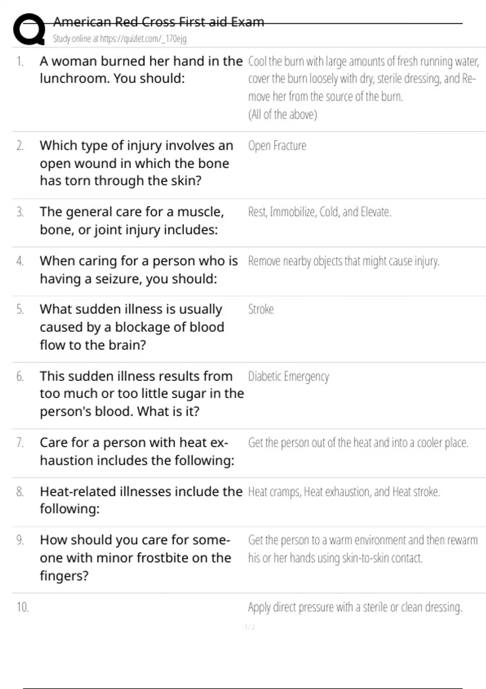The height and width of the screenshot is (689, 486).
Task: Click the 'Remove nearby objects' answer
Action: click(x=343, y=261)
